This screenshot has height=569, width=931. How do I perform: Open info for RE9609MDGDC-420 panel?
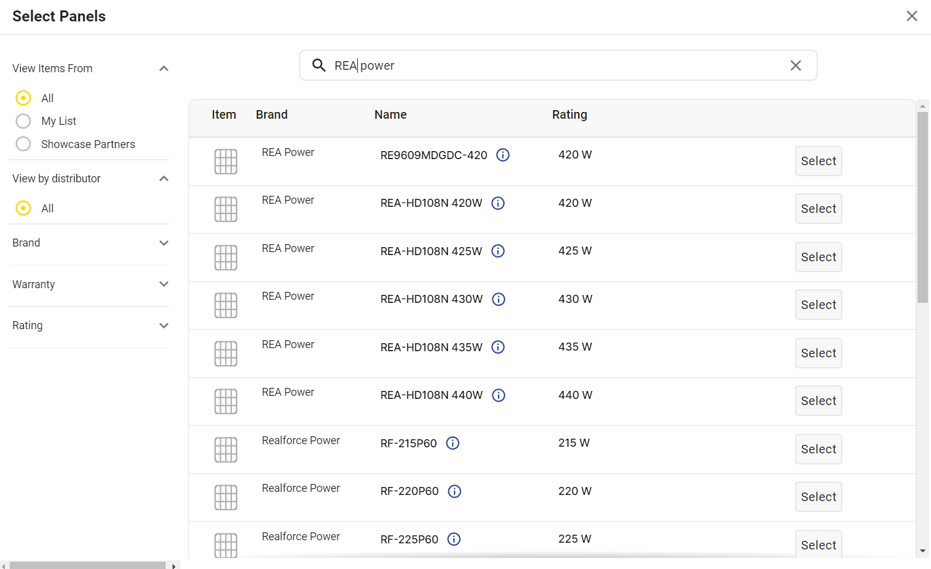tap(503, 155)
